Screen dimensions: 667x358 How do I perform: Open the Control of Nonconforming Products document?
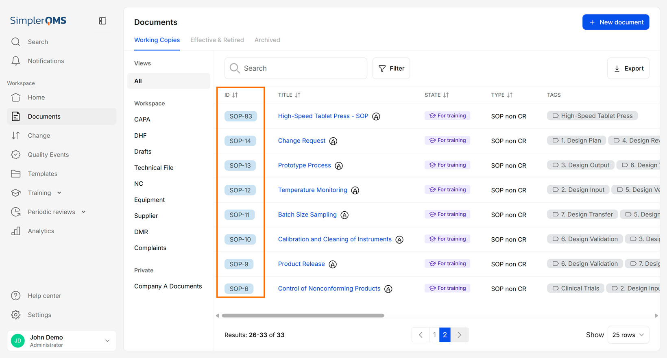point(329,289)
